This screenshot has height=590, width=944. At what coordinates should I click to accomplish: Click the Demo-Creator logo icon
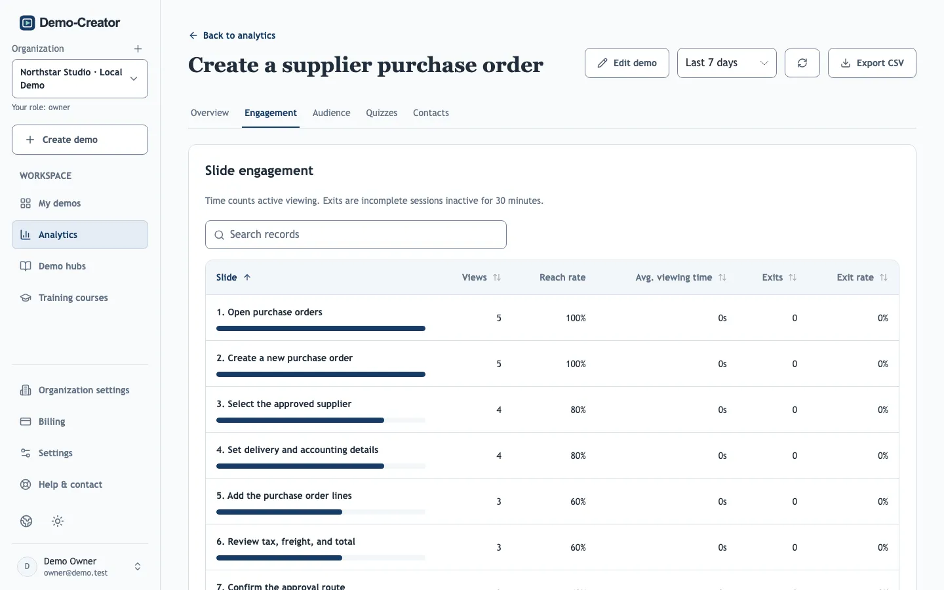(x=27, y=23)
